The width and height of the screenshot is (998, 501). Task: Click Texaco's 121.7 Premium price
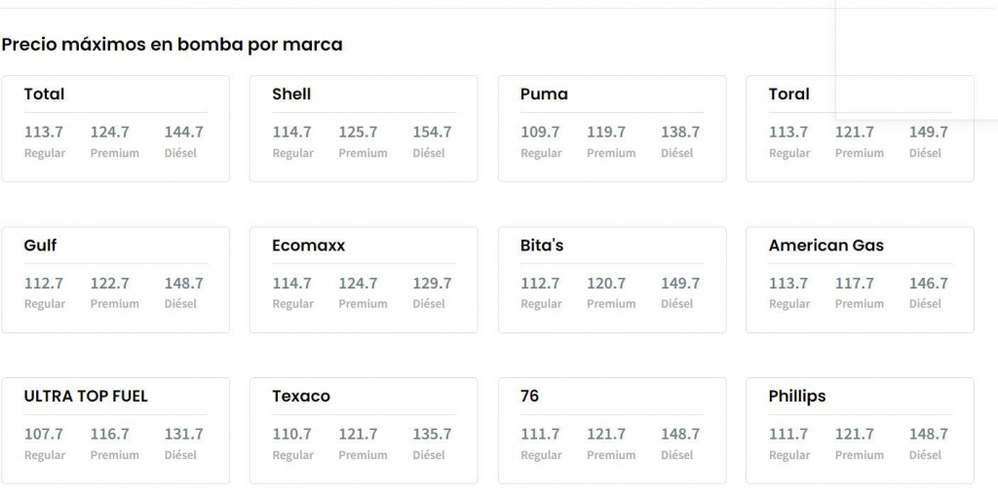point(358,434)
